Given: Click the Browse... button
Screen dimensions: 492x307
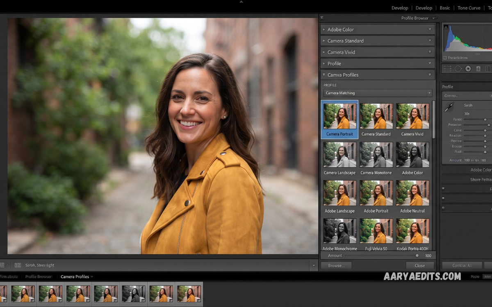Looking at the screenshot, I should 336,266.
